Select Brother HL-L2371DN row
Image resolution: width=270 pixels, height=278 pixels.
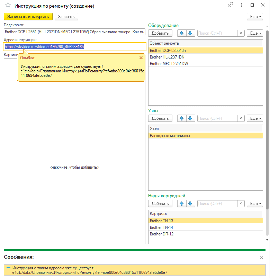pos(206,57)
